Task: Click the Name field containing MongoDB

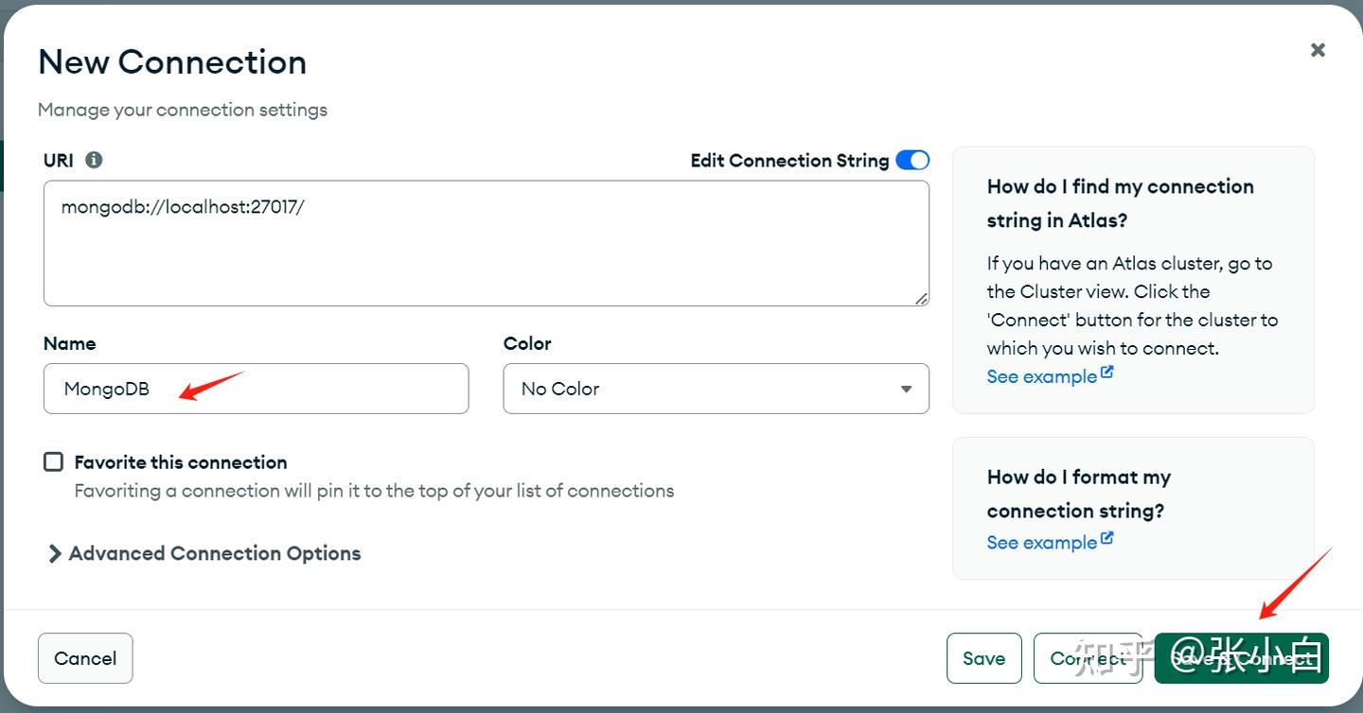Action: click(x=256, y=389)
